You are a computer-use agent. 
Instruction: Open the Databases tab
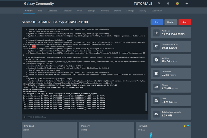click(x=52, y=11)
